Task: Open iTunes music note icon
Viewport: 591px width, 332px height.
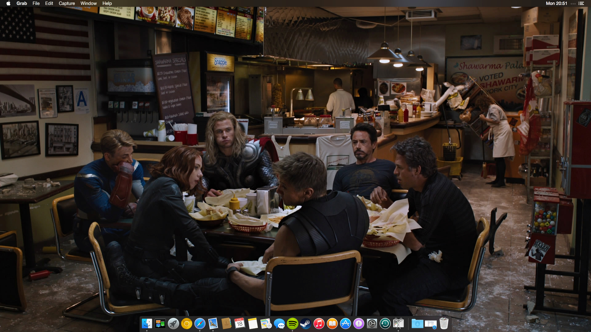Action: coord(319,323)
